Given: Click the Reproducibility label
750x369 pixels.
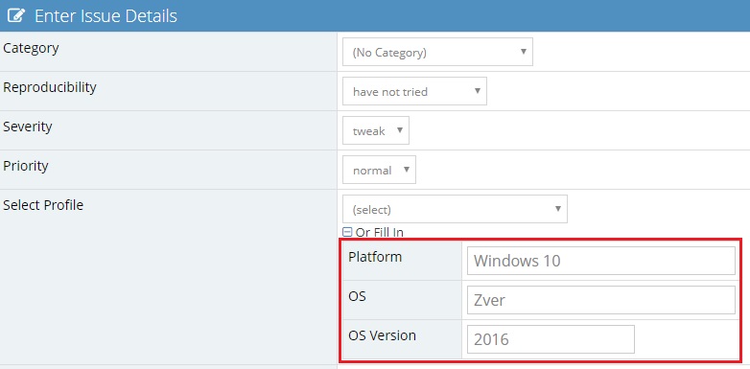Looking at the screenshot, I should 50,87.
